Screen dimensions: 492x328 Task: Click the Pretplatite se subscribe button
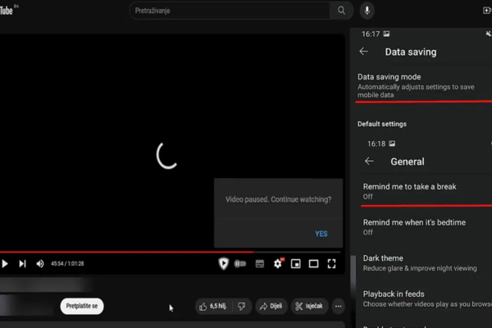click(x=82, y=306)
